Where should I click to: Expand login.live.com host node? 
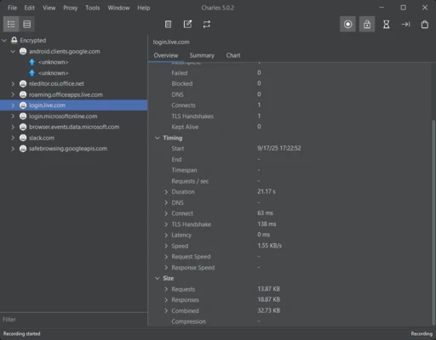pyautogui.click(x=13, y=105)
